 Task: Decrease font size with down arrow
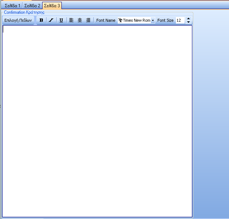coord(188,22)
